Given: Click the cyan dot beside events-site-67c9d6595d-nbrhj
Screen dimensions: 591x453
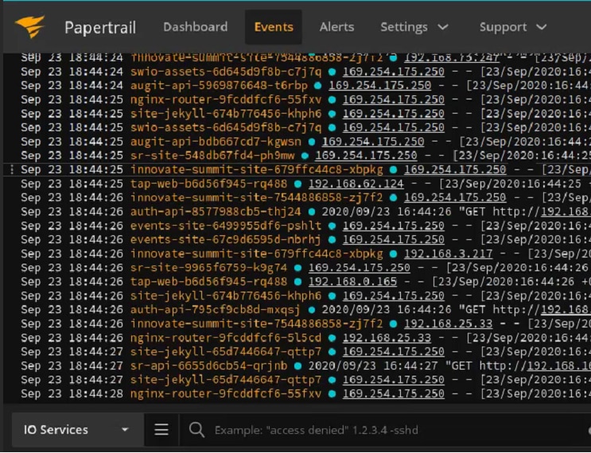Looking at the screenshot, I should coord(332,240).
